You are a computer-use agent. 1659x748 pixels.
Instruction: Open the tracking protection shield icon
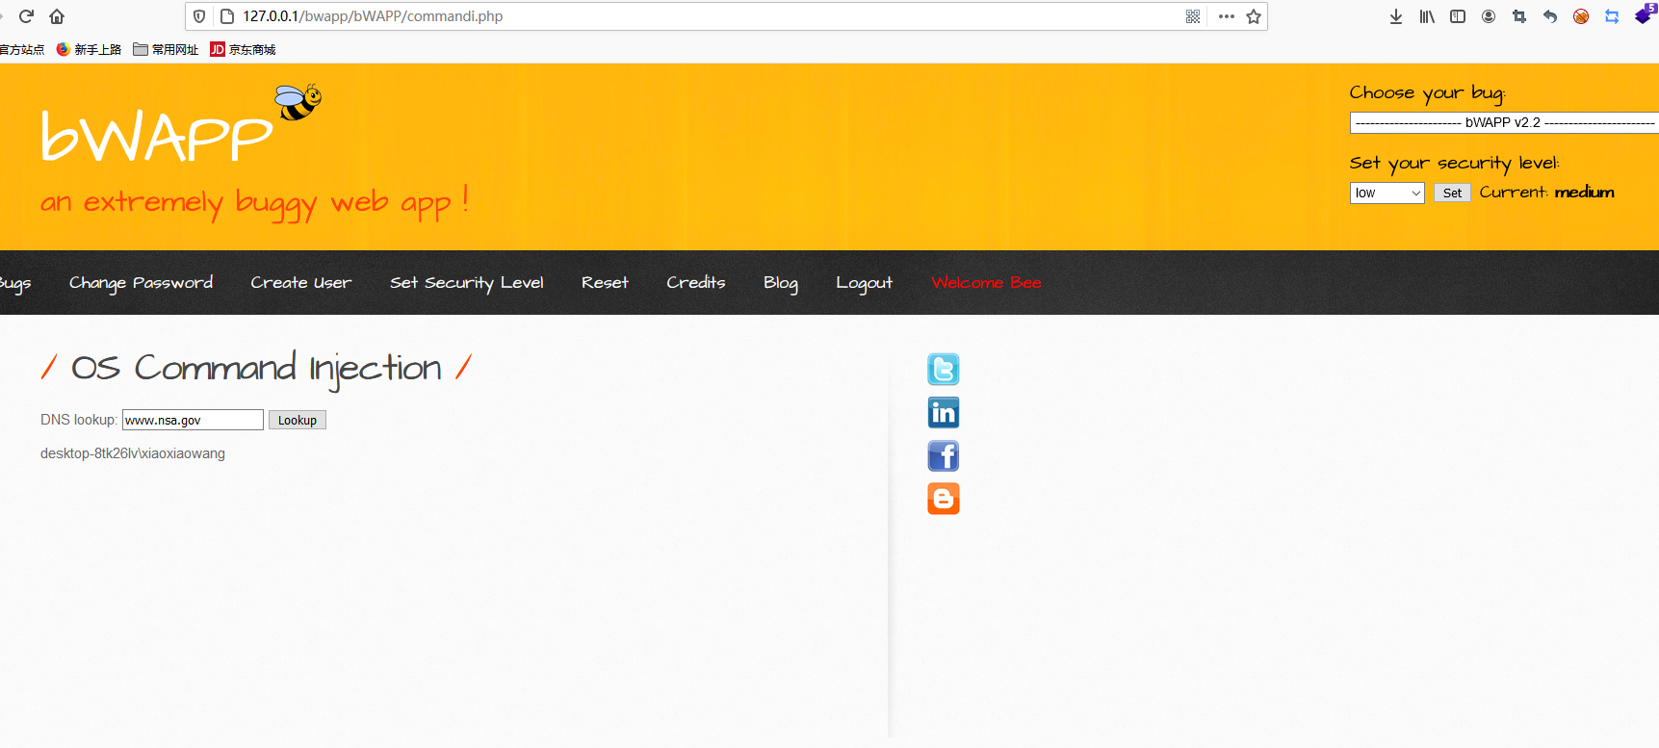(x=199, y=16)
